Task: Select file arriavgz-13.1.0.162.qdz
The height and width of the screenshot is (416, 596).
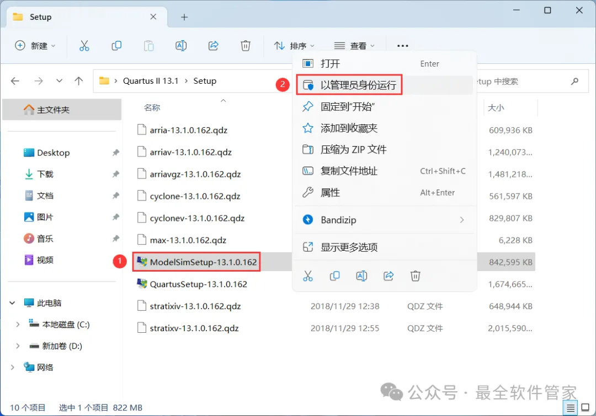Action: coord(195,174)
